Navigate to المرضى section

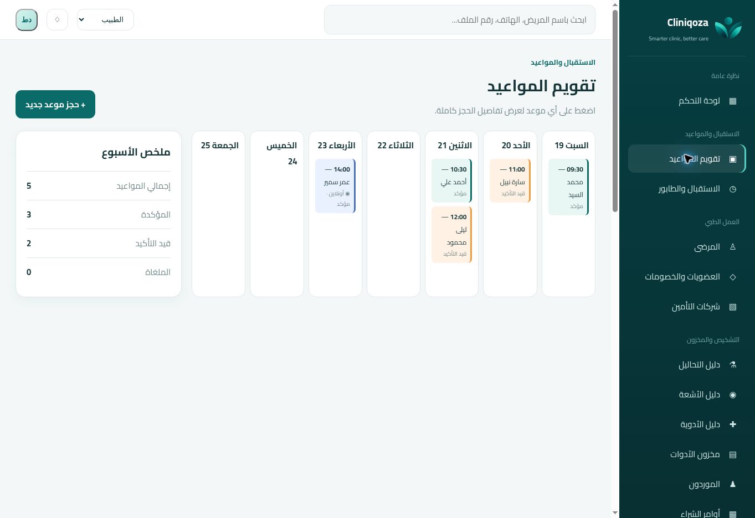click(x=687, y=247)
